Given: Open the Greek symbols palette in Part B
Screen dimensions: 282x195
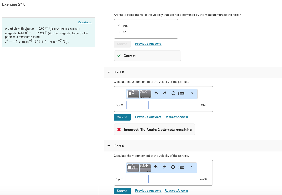Looking at the screenshot, I should [145, 93].
